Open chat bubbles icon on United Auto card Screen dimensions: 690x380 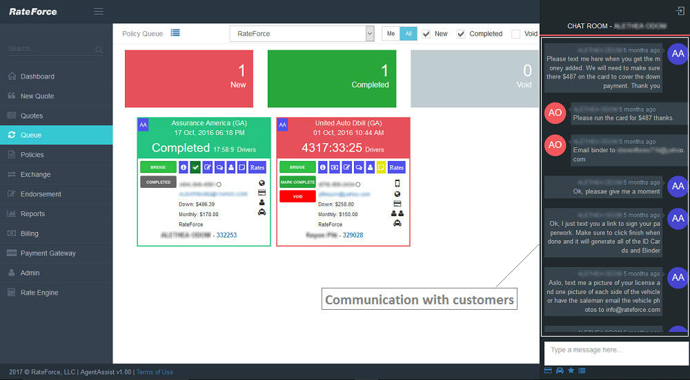click(359, 167)
